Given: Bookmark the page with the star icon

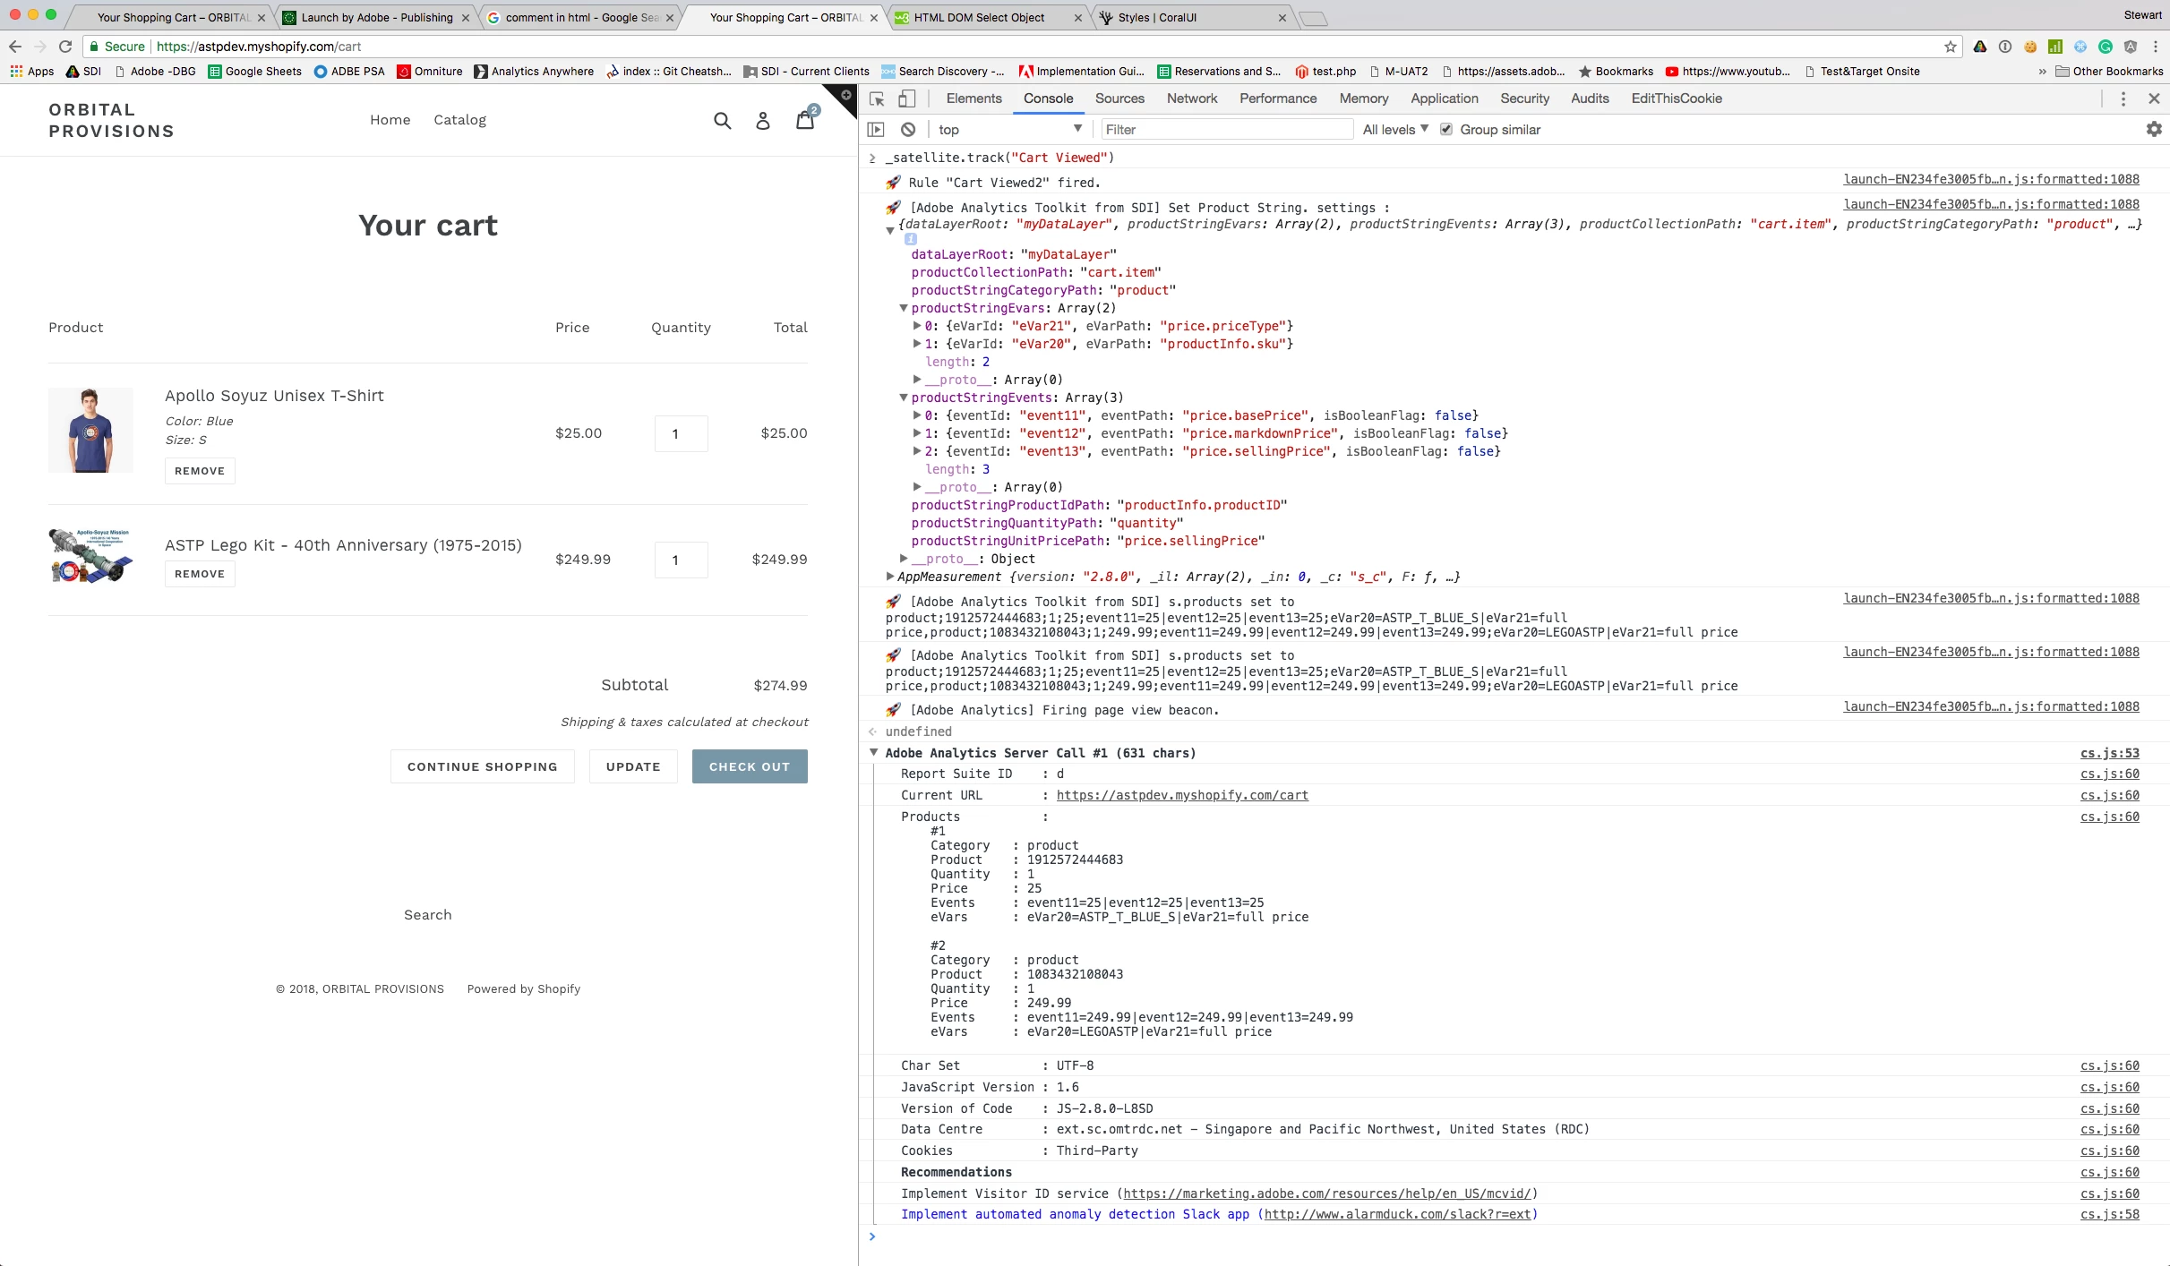Looking at the screenshot, I should coord(1950,47).
